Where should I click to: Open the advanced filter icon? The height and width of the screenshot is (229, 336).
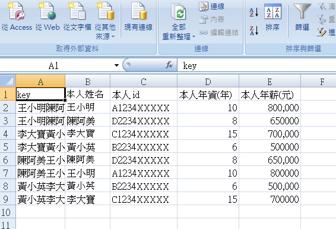tap(322, 32)
